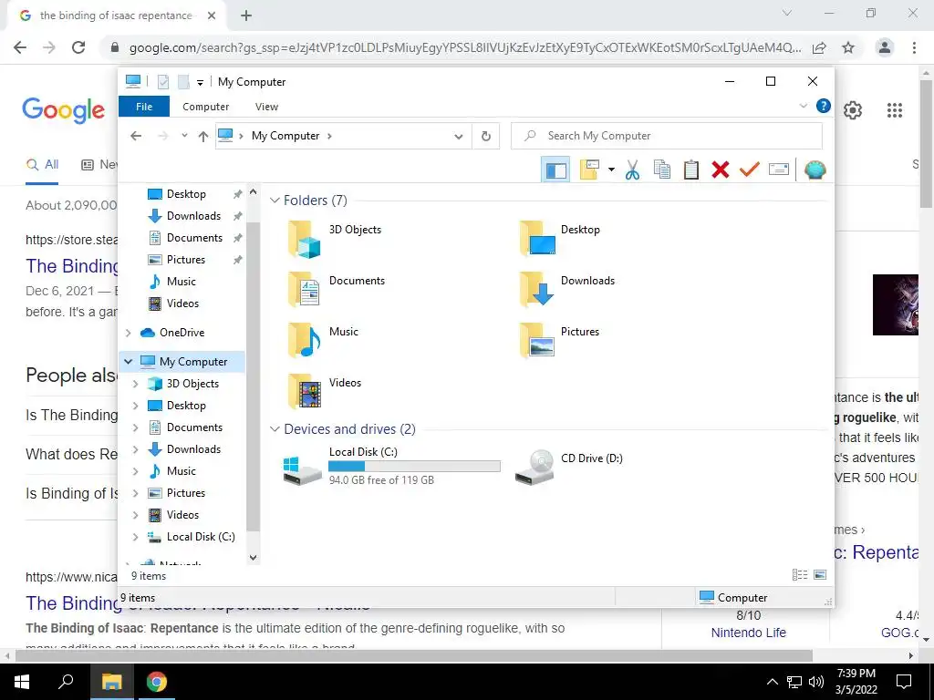
Task: Select pinned Downloads in Quick access
Action: [193, 216]
